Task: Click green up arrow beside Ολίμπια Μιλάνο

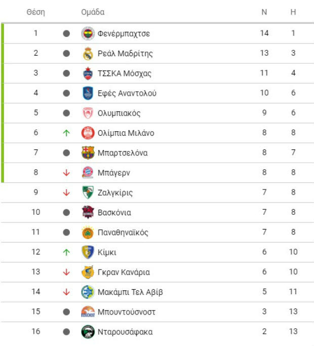Action: click(66, 133)
